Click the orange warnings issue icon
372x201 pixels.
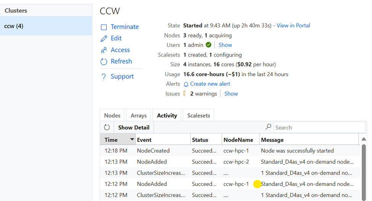click(185, 93)
